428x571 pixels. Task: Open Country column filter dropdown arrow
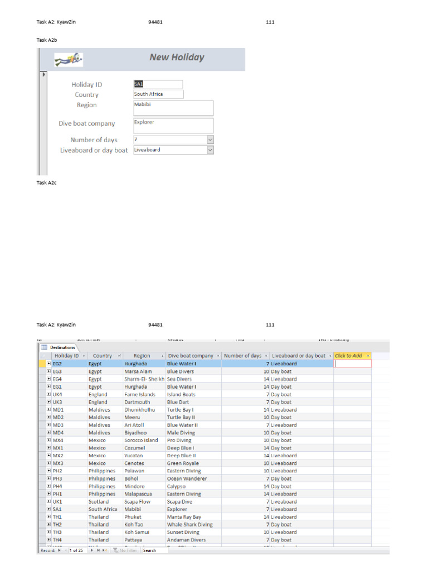coord(119,356)
